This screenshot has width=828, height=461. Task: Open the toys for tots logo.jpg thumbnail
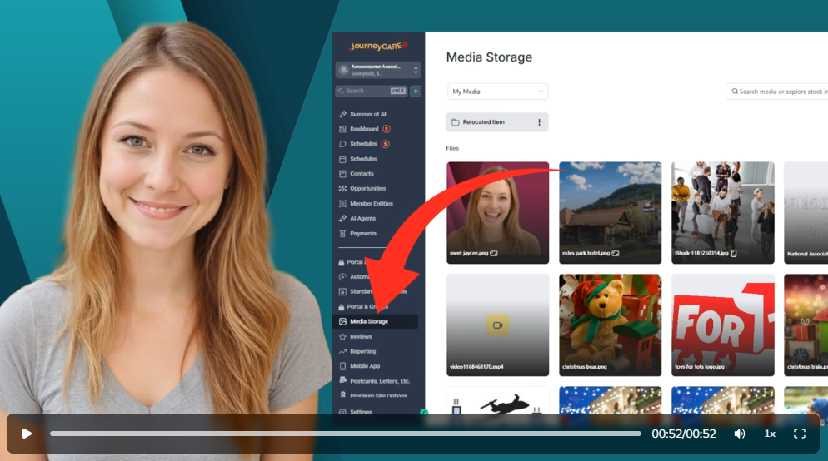click(x=722, y=325)
